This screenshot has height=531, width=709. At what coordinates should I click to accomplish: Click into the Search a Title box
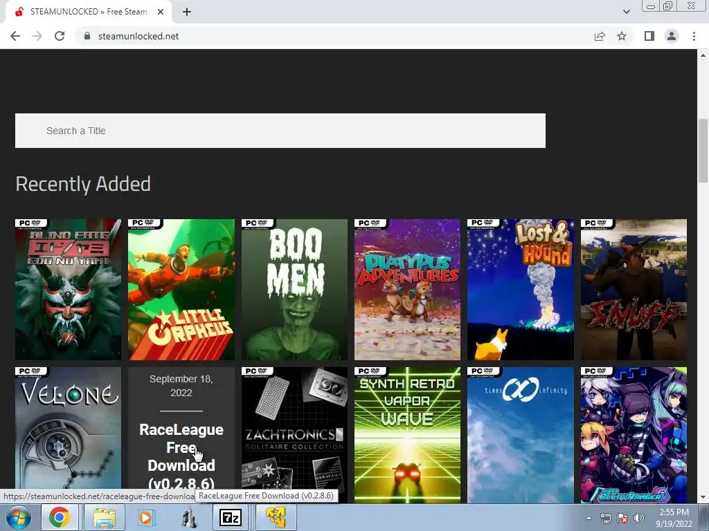point(280,131)
